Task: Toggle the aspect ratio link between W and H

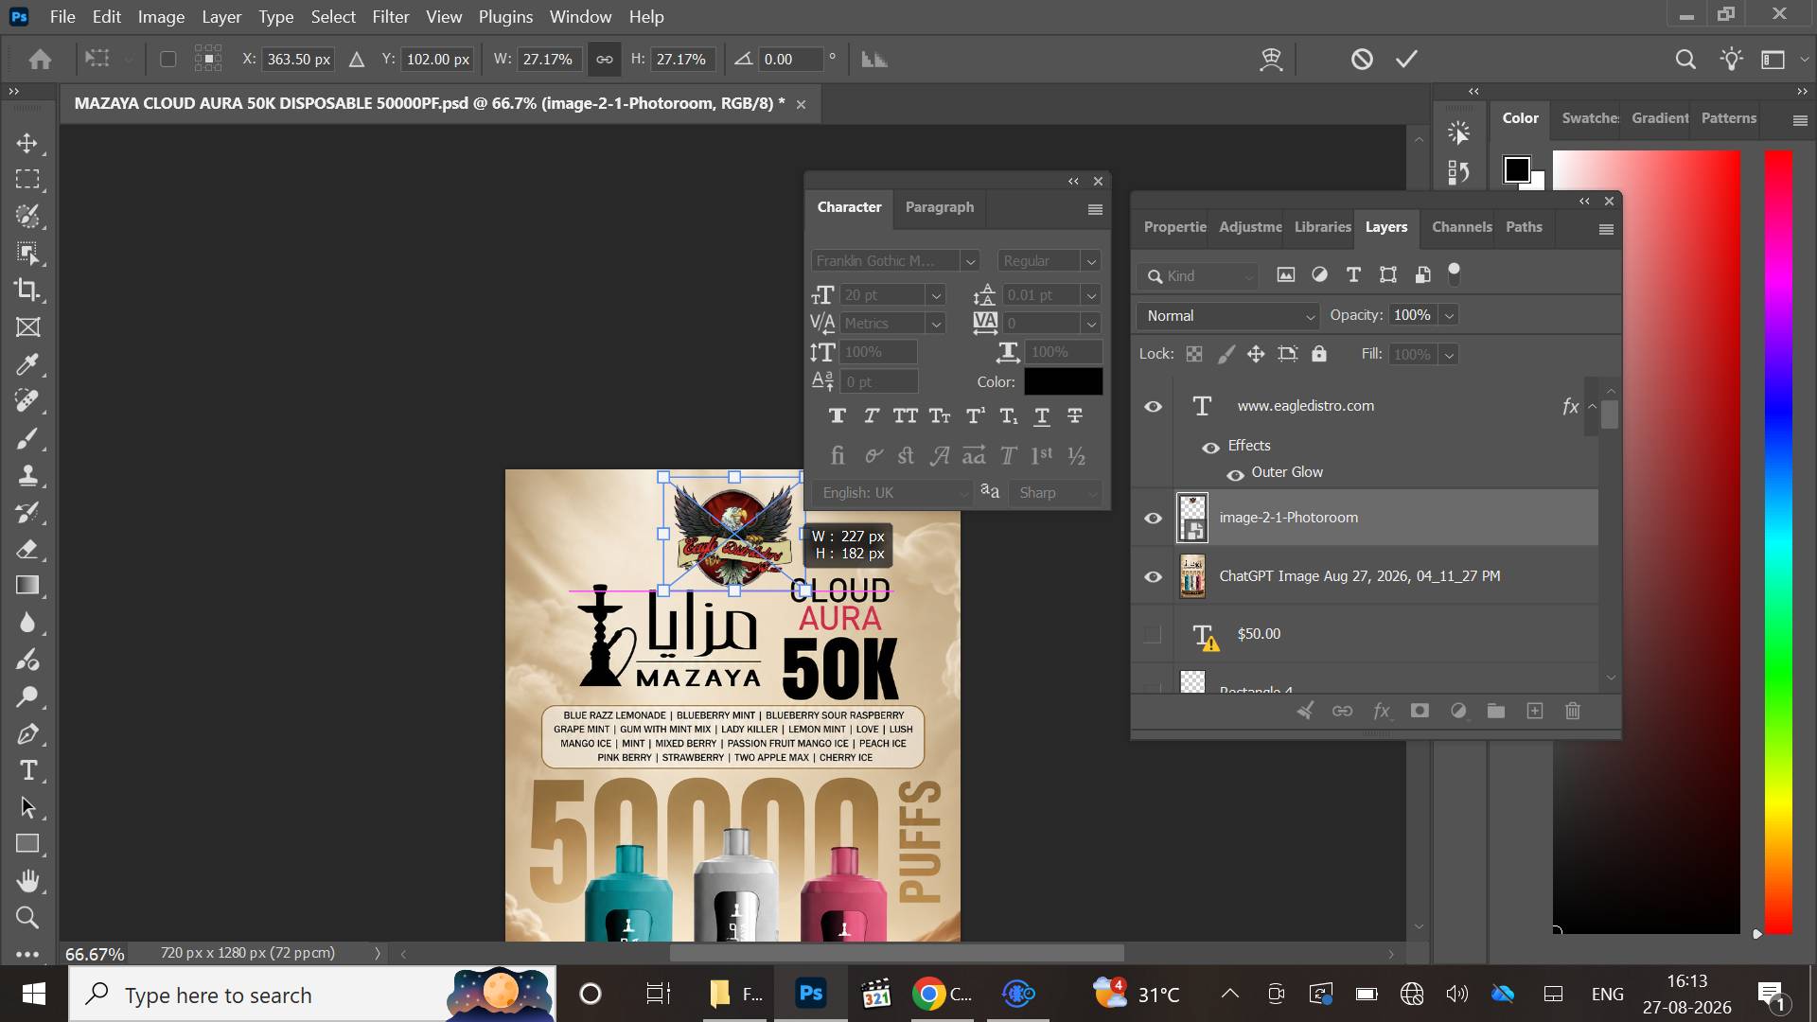Action: coord(604,59)
